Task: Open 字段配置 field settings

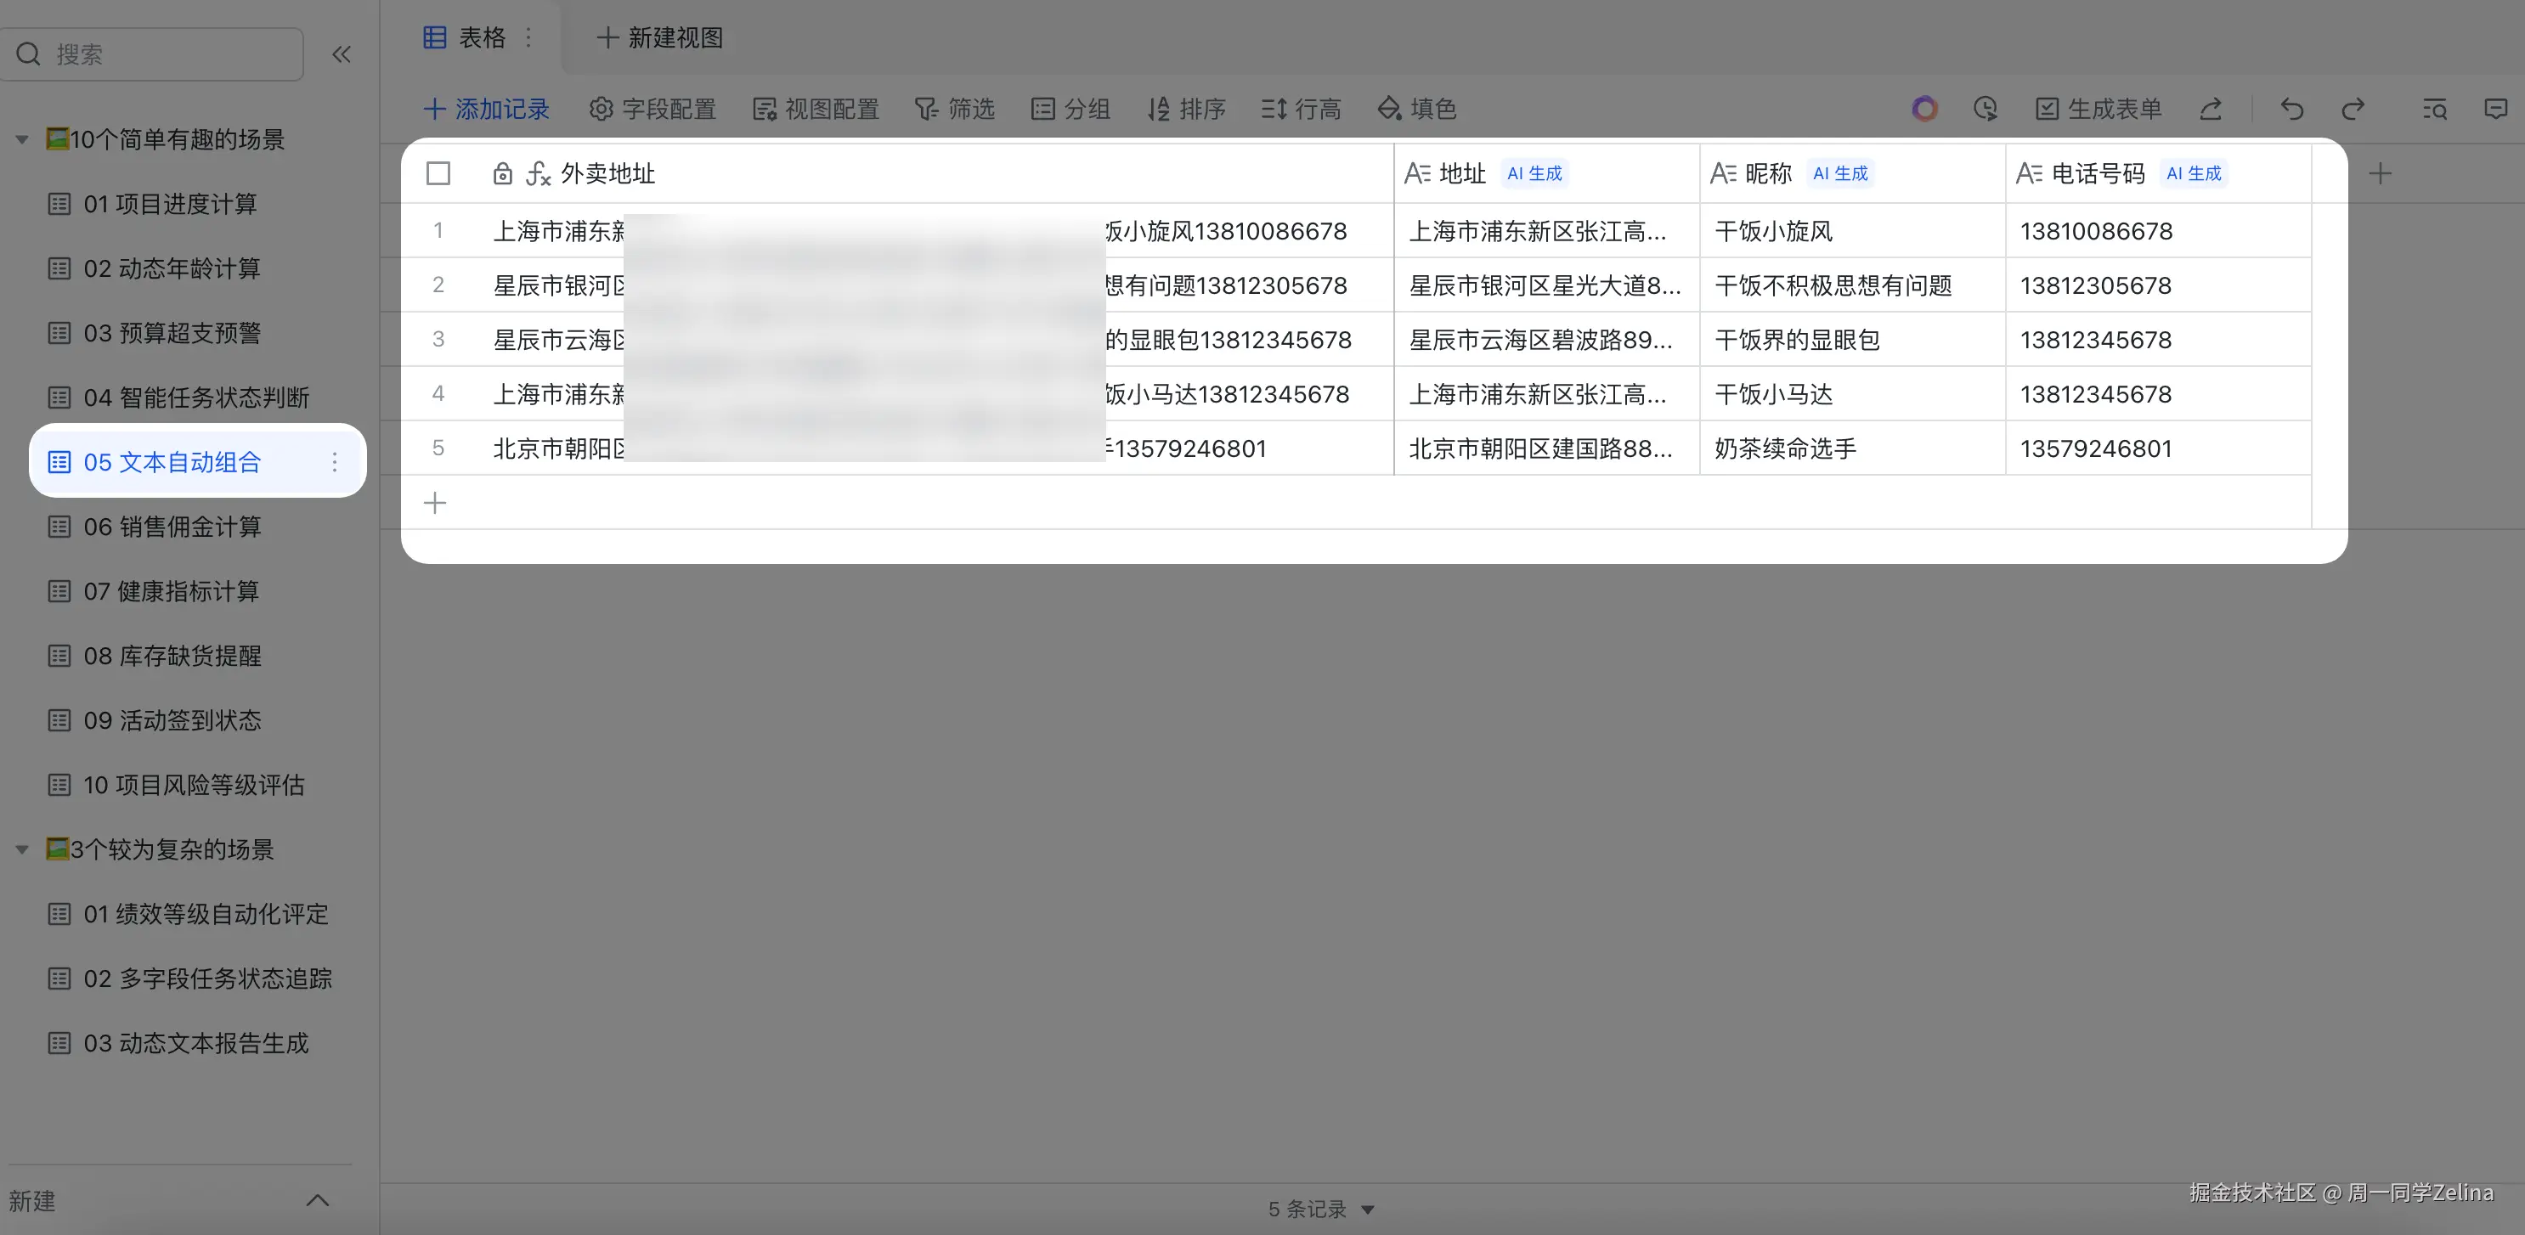Action: (x=652, y=109)
